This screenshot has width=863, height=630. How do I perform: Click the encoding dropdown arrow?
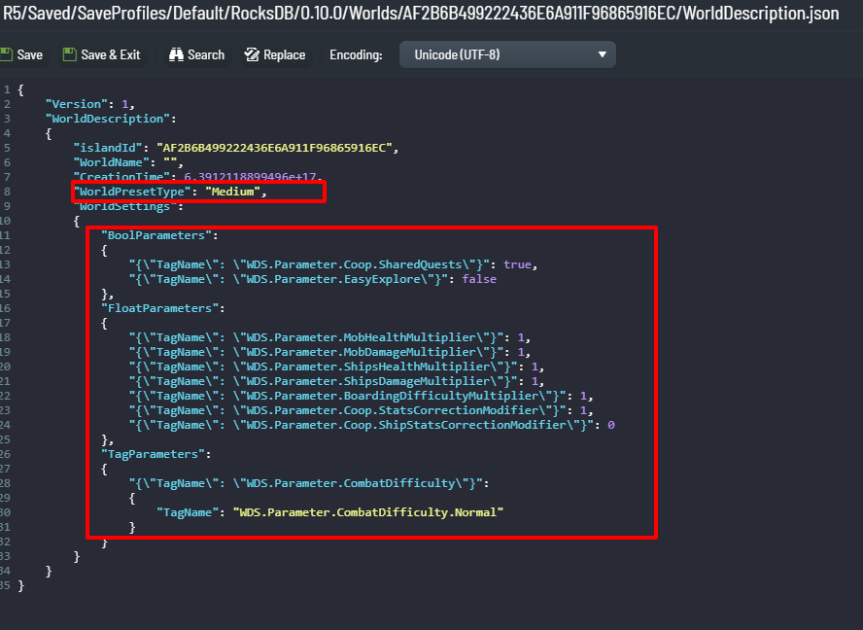(603, 54)
